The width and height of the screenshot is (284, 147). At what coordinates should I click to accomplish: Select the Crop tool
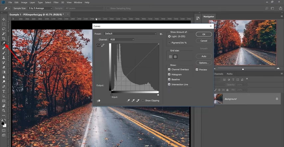point(4,39)
